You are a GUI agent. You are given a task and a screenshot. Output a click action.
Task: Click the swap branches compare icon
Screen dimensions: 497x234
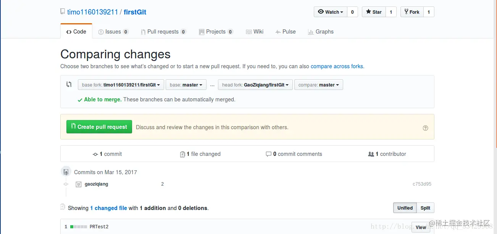(x=69, y=84)
